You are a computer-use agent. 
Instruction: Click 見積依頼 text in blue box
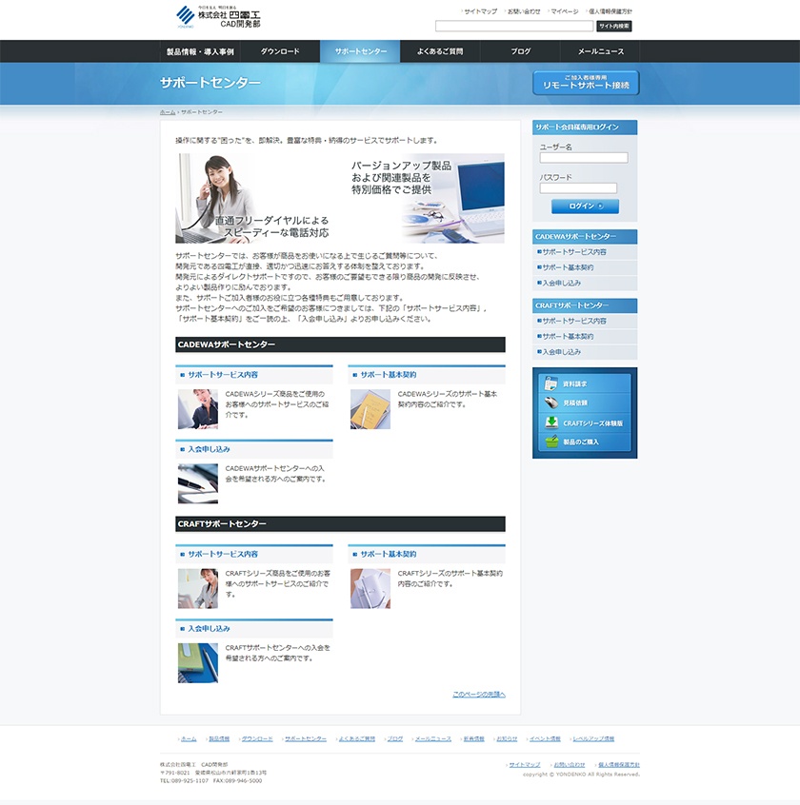(x=574, y=403)
